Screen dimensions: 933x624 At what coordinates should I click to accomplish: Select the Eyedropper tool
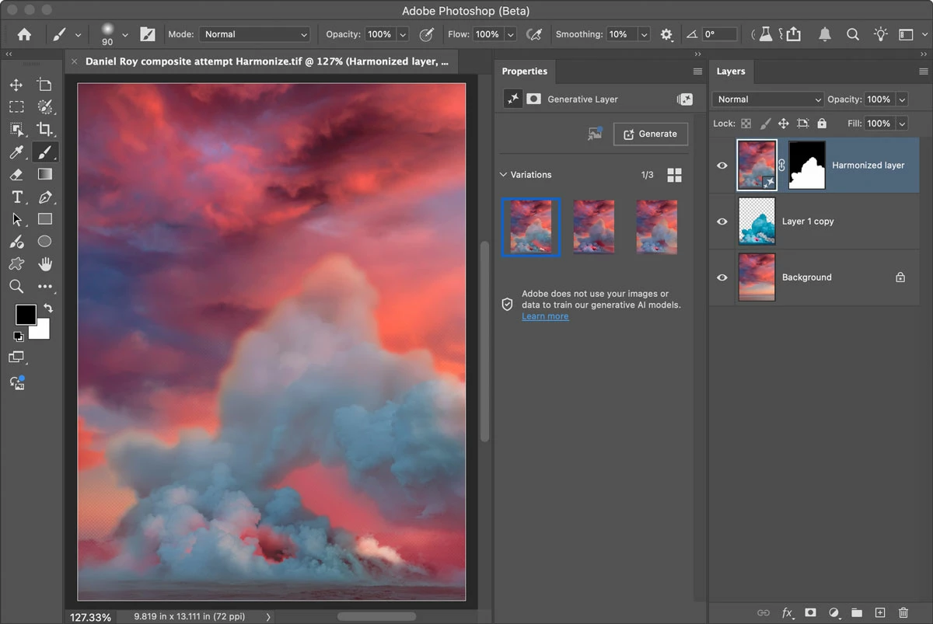[x=16, y=152]
